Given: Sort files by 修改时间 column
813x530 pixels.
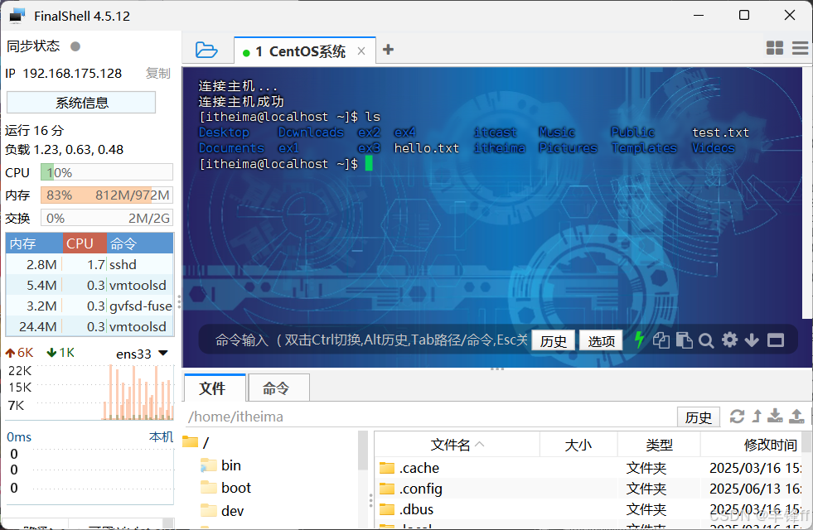Looking at the screenshot, I should [752, 445].
